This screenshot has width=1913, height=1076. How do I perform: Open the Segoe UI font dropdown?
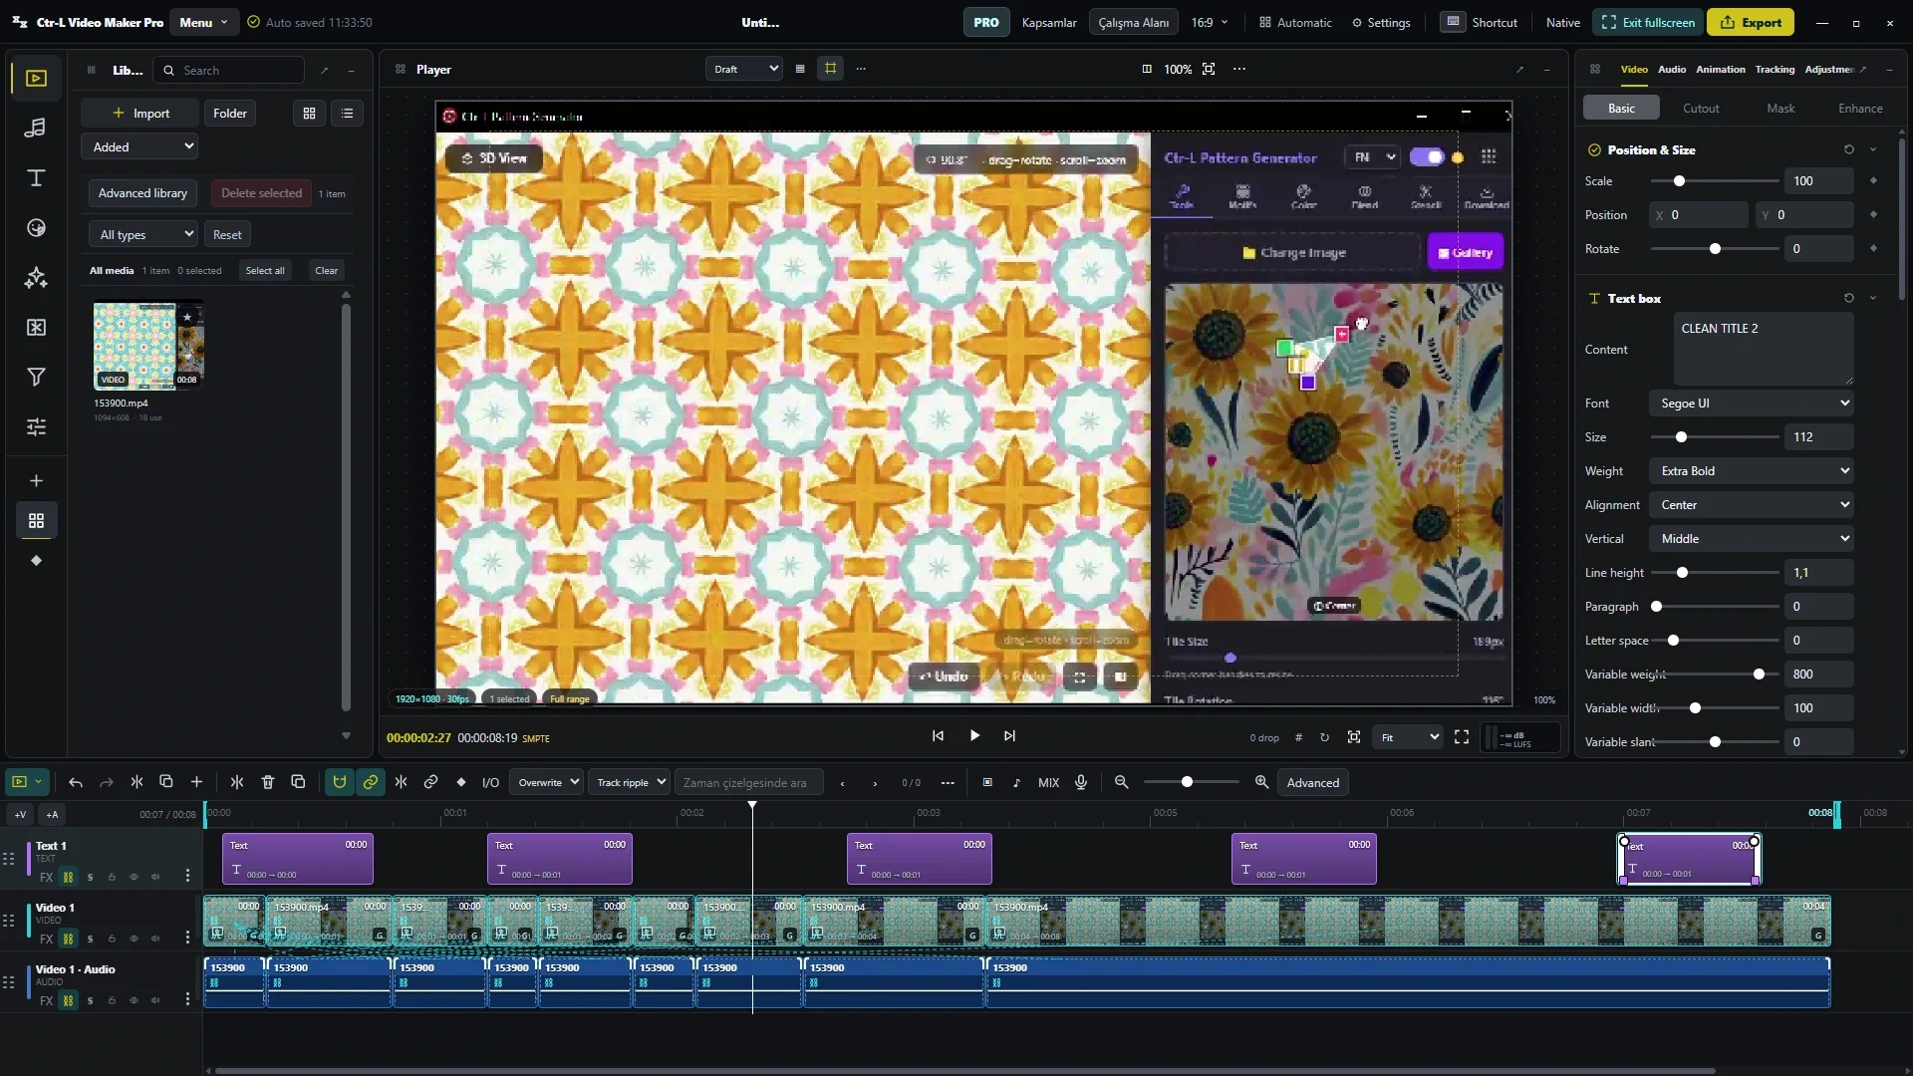pyautogui.click(x=1751, y=403)
